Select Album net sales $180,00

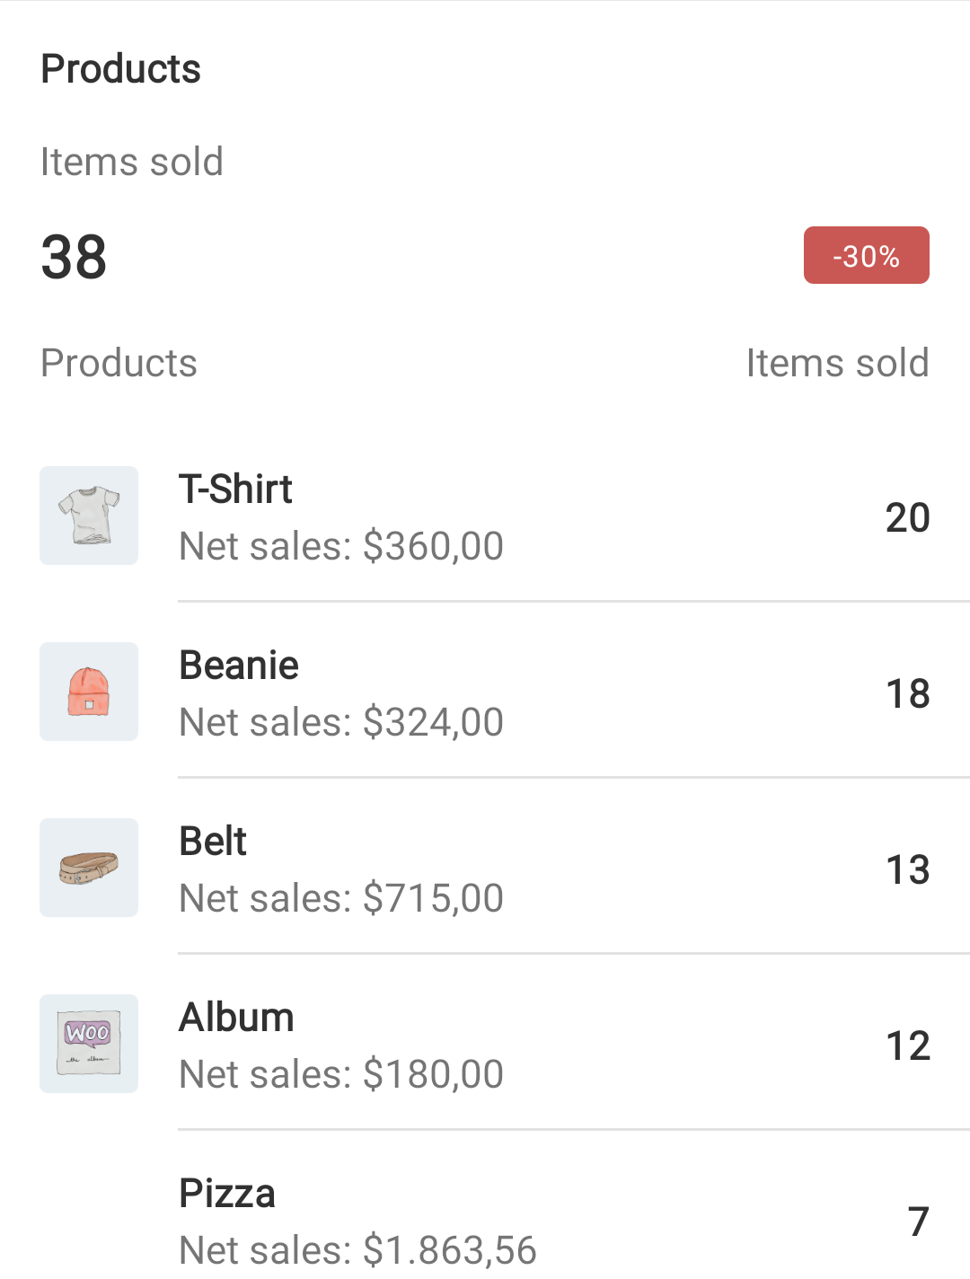(x=341, y=1074)
